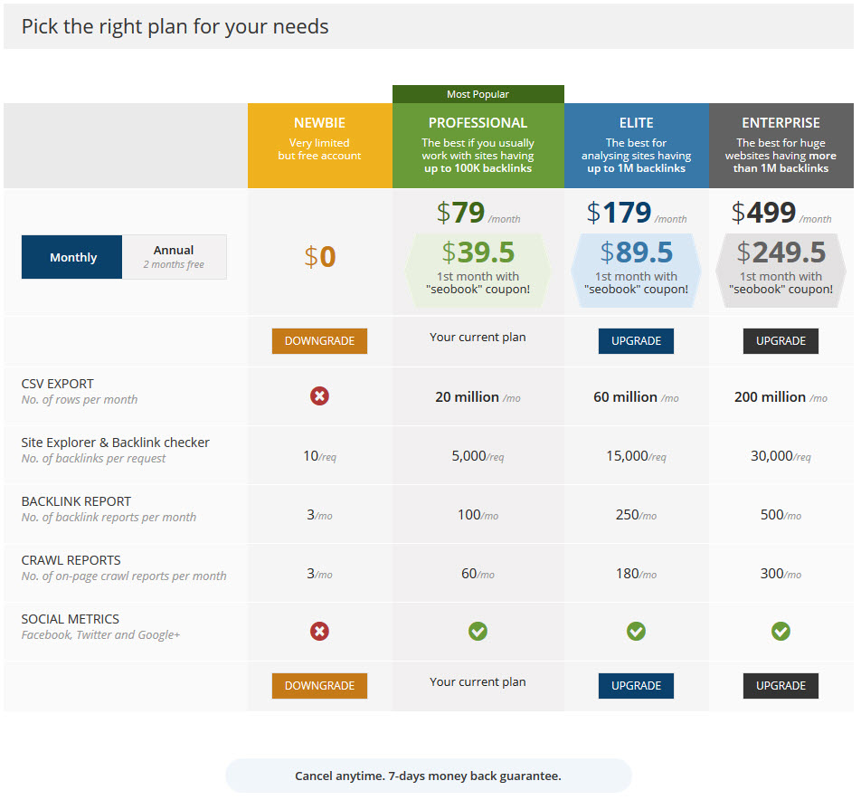Switch billing to Annual with 2 months free
The width and height of the screenshot is (861, 800).
pos(174,257)
